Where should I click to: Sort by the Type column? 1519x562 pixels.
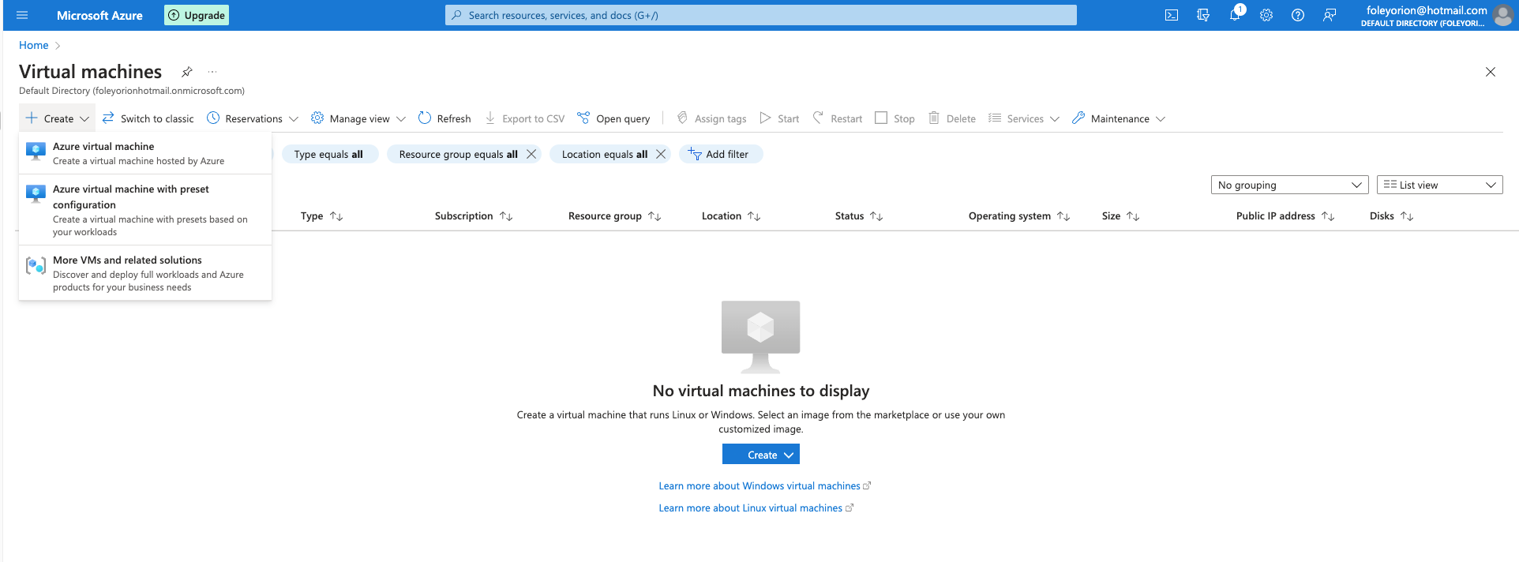pyautogui.click(x=322, y=215)
